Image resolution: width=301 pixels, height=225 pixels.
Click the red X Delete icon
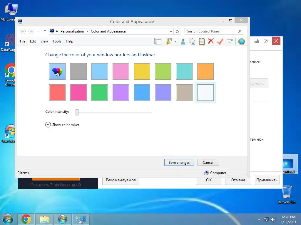211,41
